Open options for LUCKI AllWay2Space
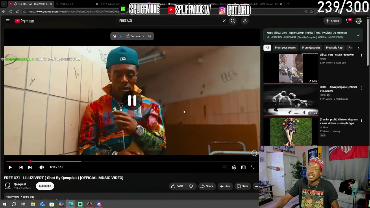The image size is (370, 208). pyautogui.click(x=361, y=88)
